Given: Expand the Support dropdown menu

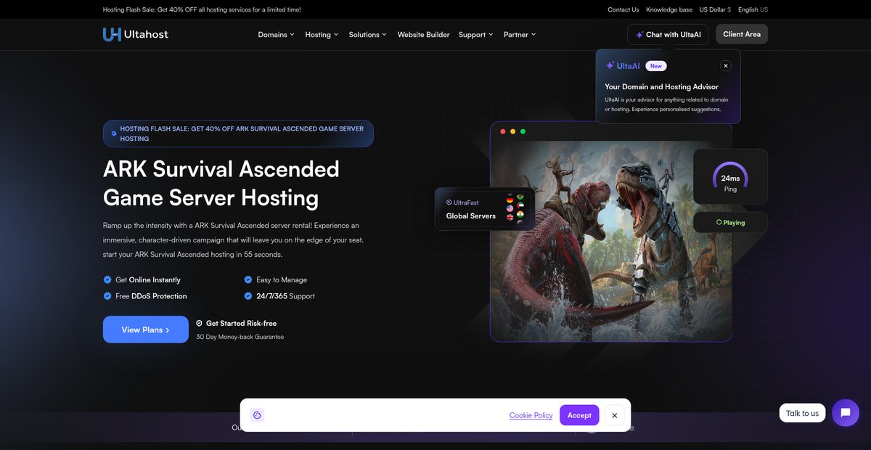Looking at the screenshot, I should [x=476, y=34].
